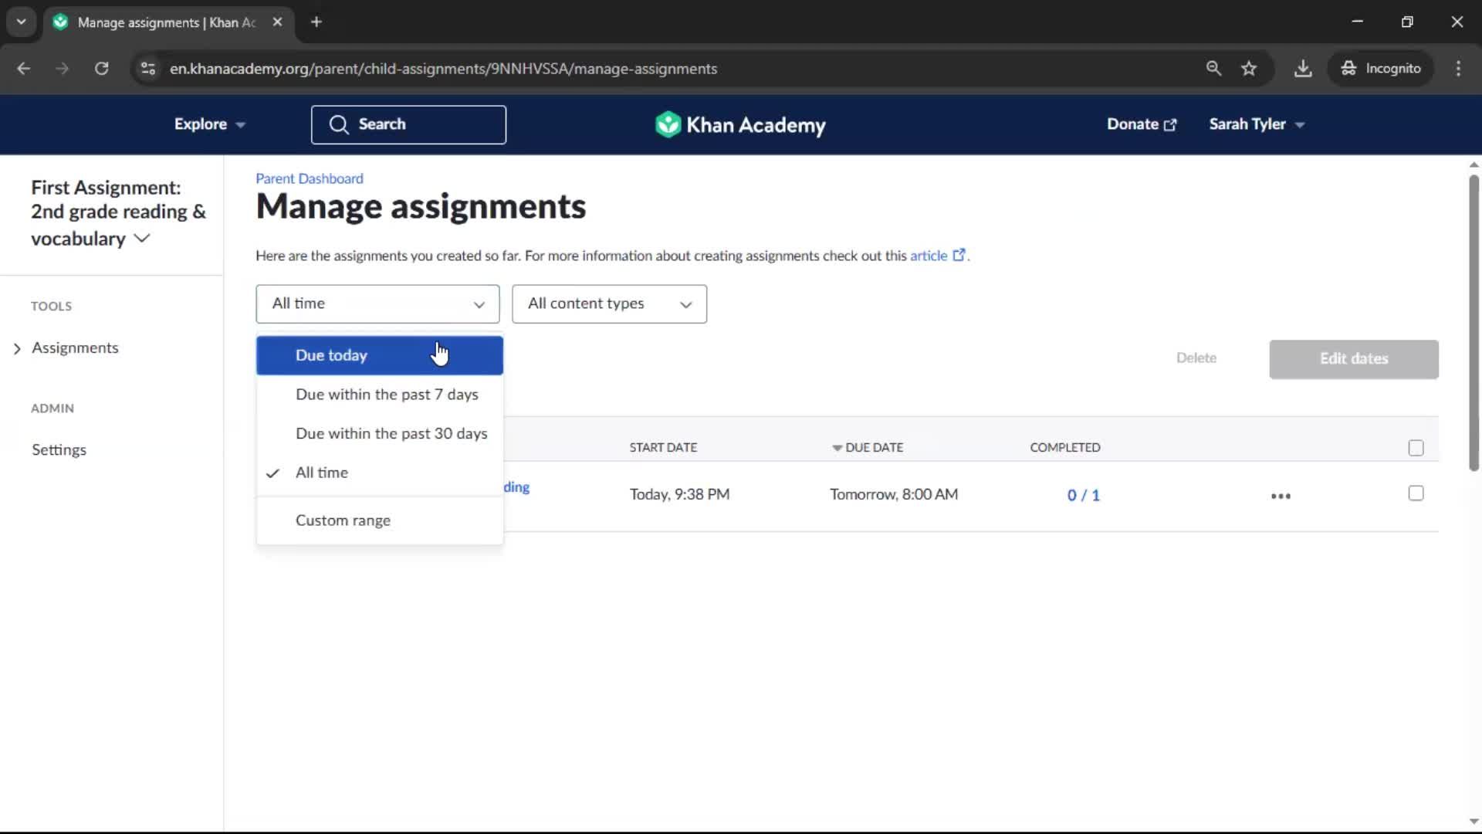Click Today, 9:38 PM start date
The width and height of the screenshot is (1482, 834).
pos(679,494)
